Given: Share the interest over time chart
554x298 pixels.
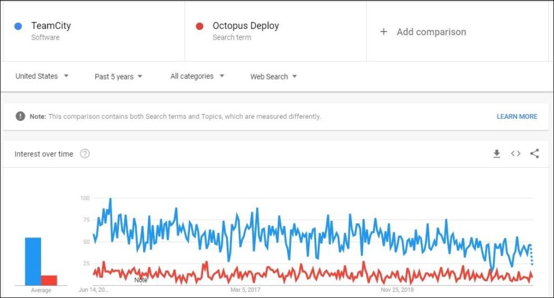Looking at the screenshot, I should pyautogui.click(x=534, y=153).
